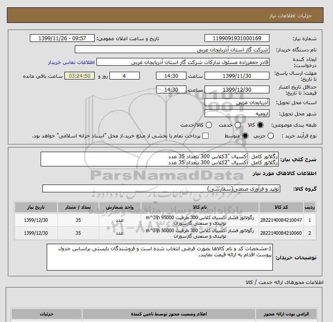Click the buyer name field شرکت گاز استان
Screen dimensions: 333x322
172,49
